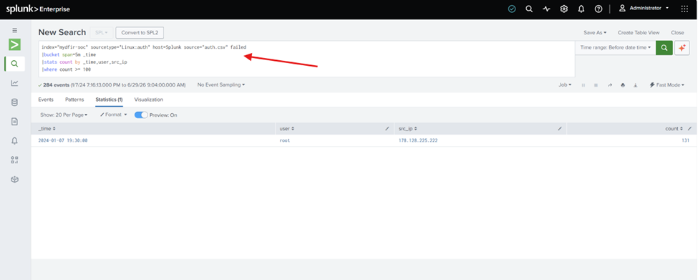Click the 131 count cell
Image resolution: width=698 pixels, height=280 pixels.
686,140
